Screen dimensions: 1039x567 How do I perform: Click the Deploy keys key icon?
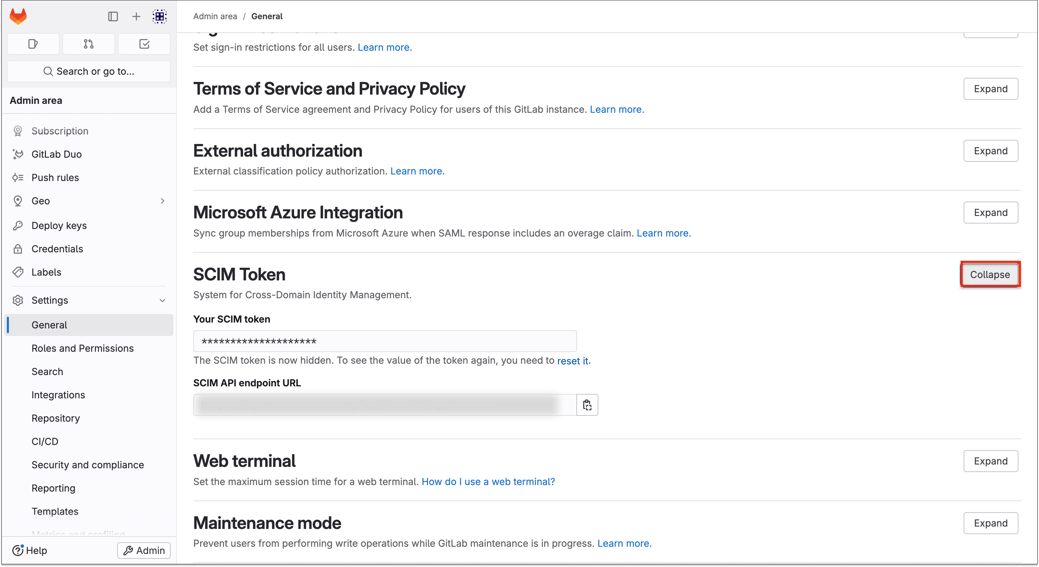18,226
